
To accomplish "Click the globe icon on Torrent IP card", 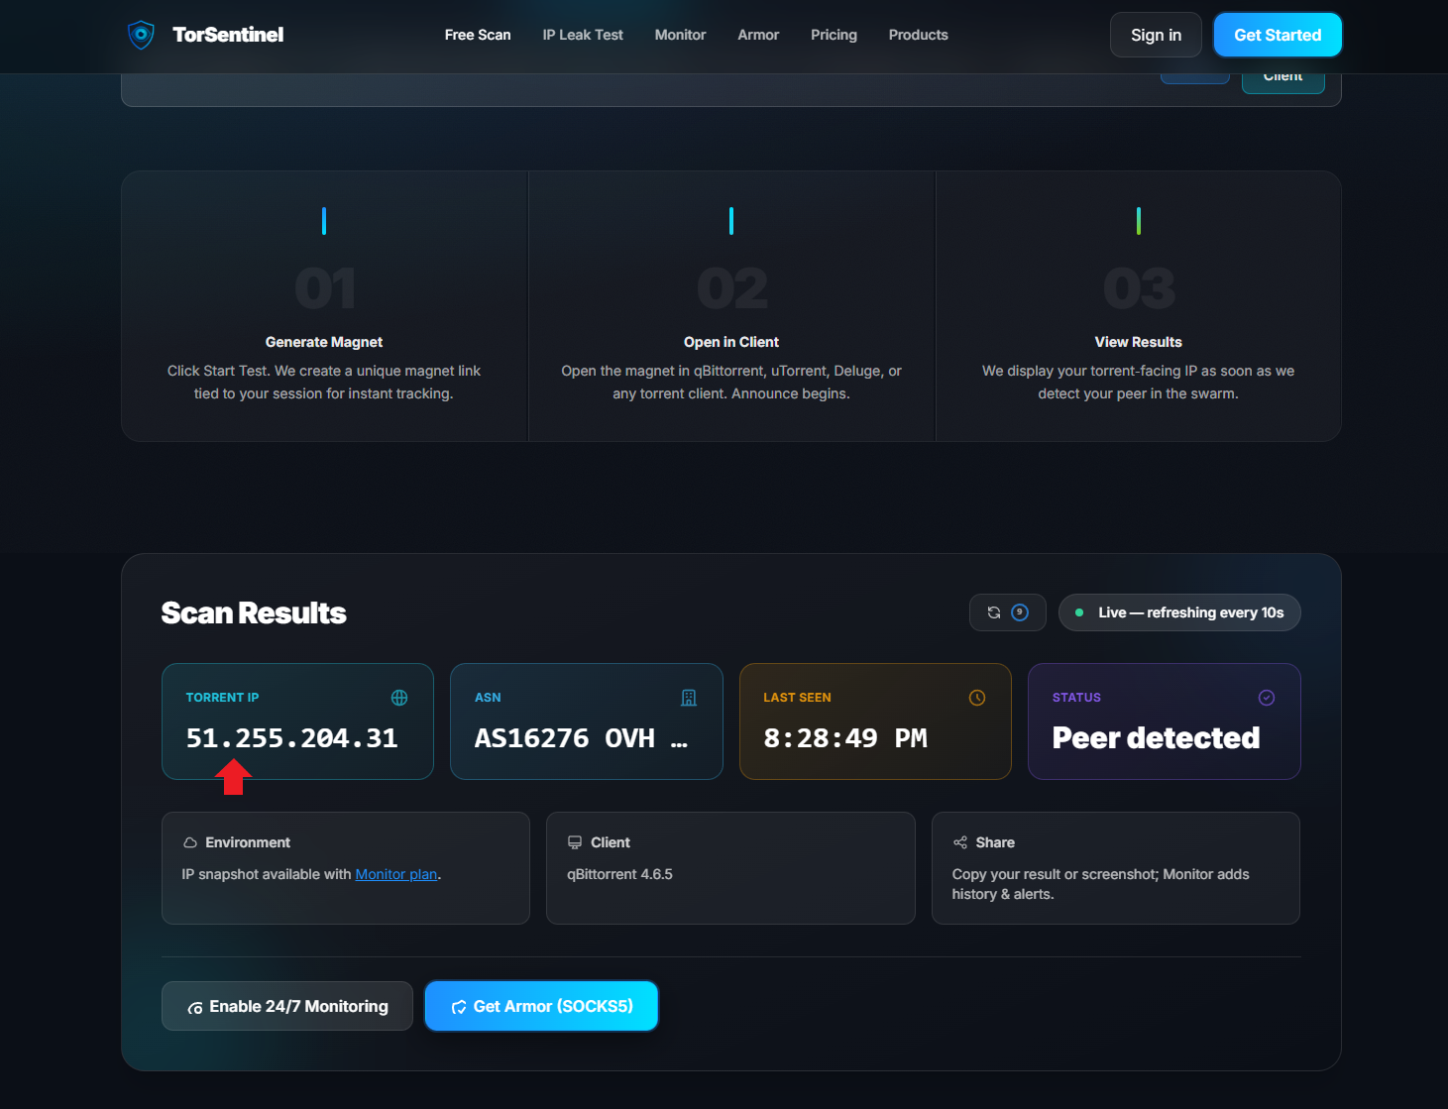I will coord(399,698).
